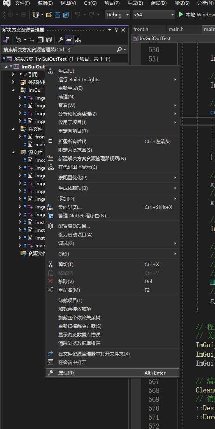Screen dimensions: 215x429
Task: Open the 生成依赖项(B) submenu
Action: point(112,188)
